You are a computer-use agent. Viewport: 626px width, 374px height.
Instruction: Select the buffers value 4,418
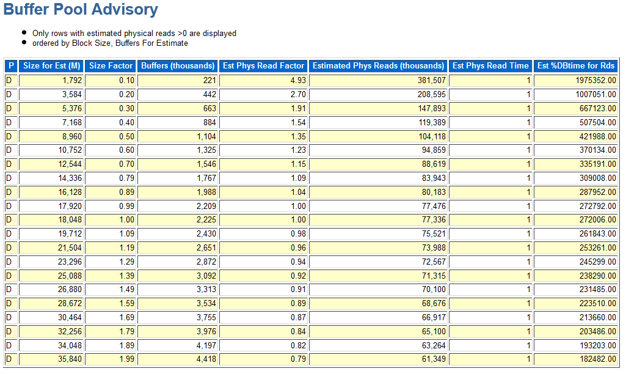pyautogui.click(x=178, y=358)
